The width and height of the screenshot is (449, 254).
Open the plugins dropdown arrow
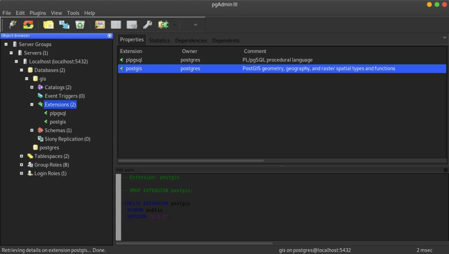point(174,25)
